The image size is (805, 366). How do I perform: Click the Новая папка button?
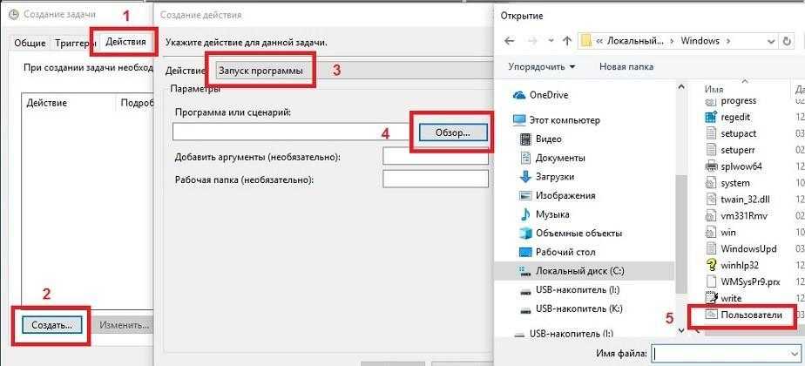click(627, 67)
